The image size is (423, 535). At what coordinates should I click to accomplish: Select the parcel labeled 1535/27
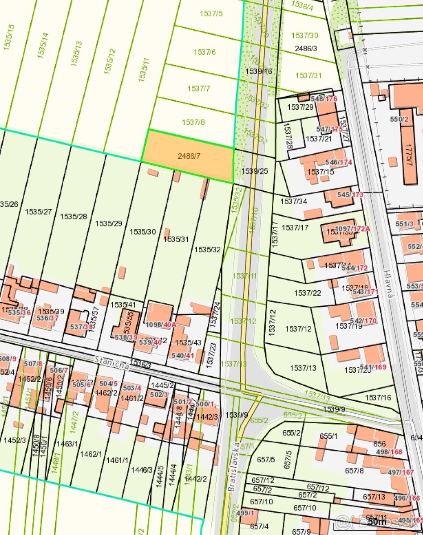point(38,212)
